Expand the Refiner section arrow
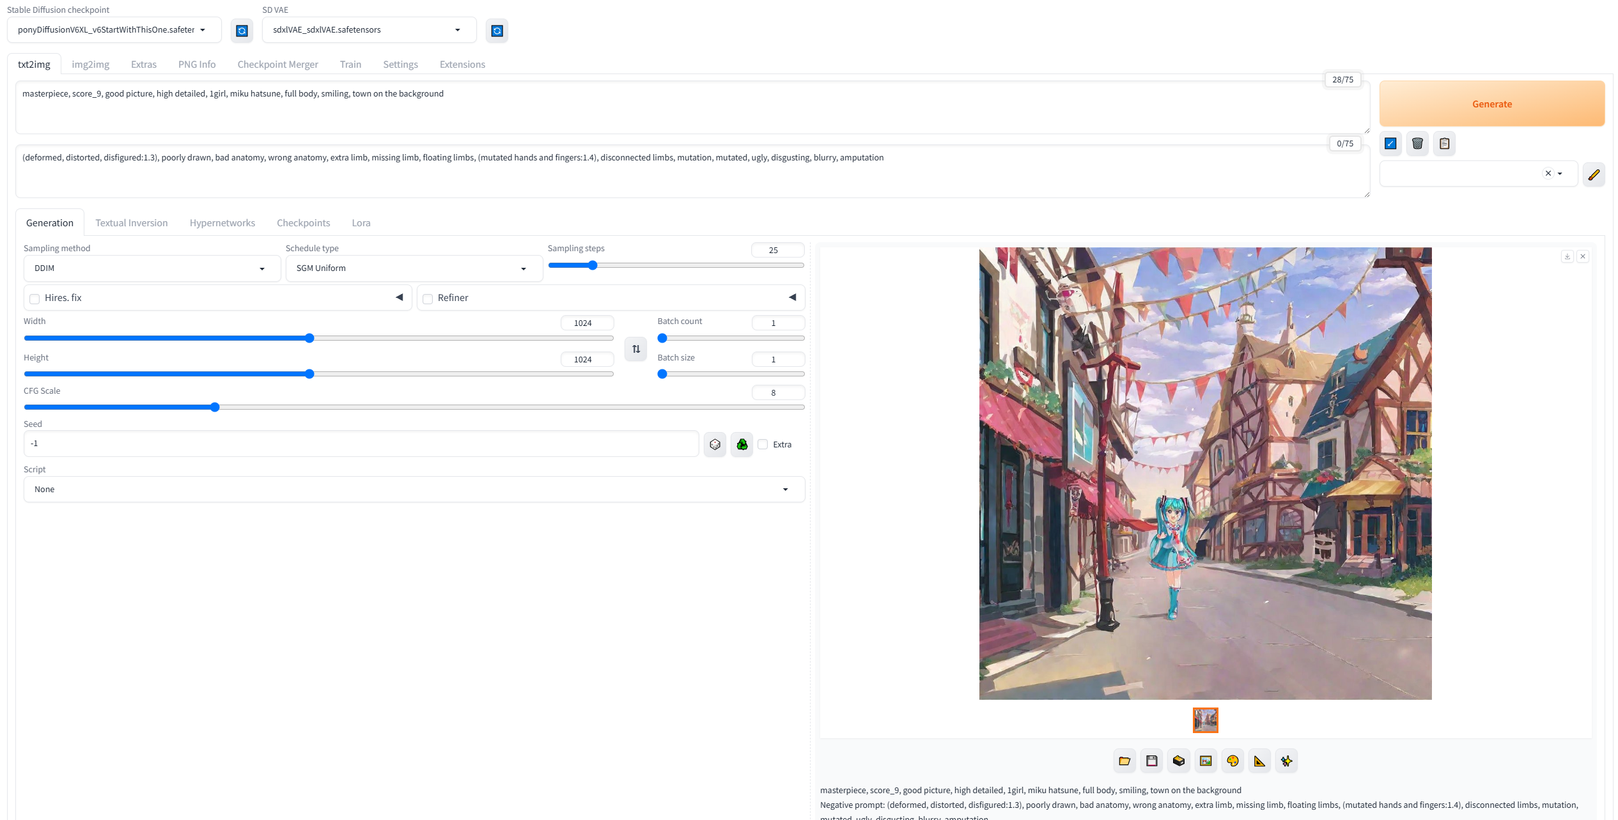The height and width of the screenshot is (820, 1618). click(793, 297)
